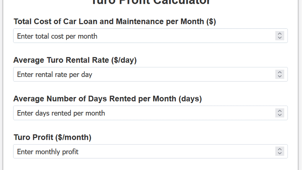Viewport: 302px width, 170px height.
Task: Increment the Turo Profit value
Action: [x=279, y=150]
